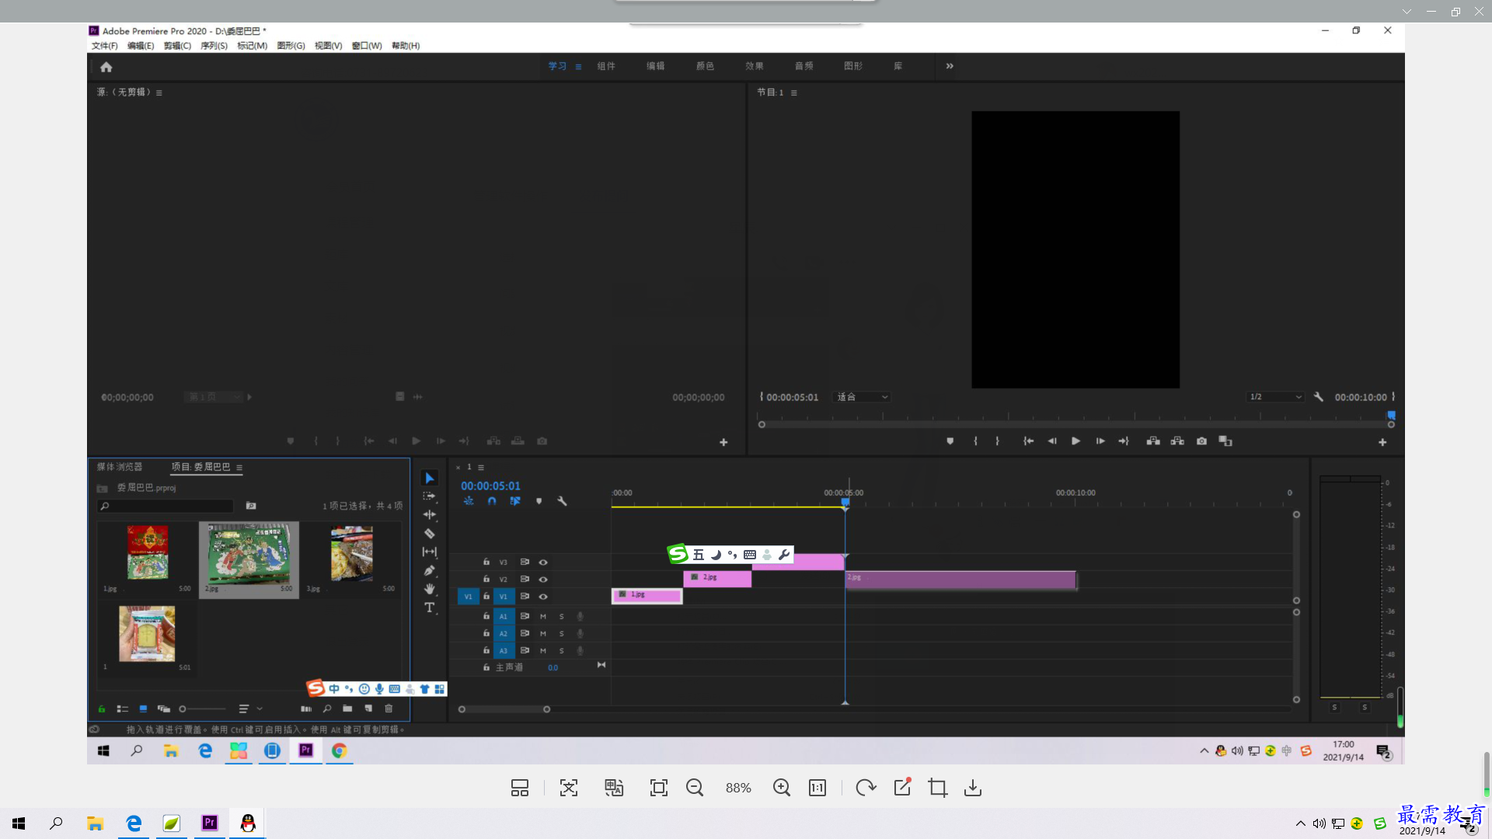The width and height of the screenshot is (1492, 839).
Task: Step forward one frame in Program monitor
Action: 1100,441
